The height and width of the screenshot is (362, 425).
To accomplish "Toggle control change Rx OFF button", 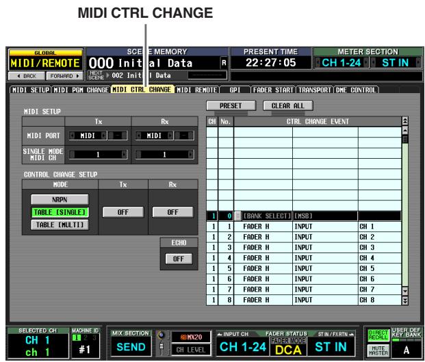I will coord(172,212).
